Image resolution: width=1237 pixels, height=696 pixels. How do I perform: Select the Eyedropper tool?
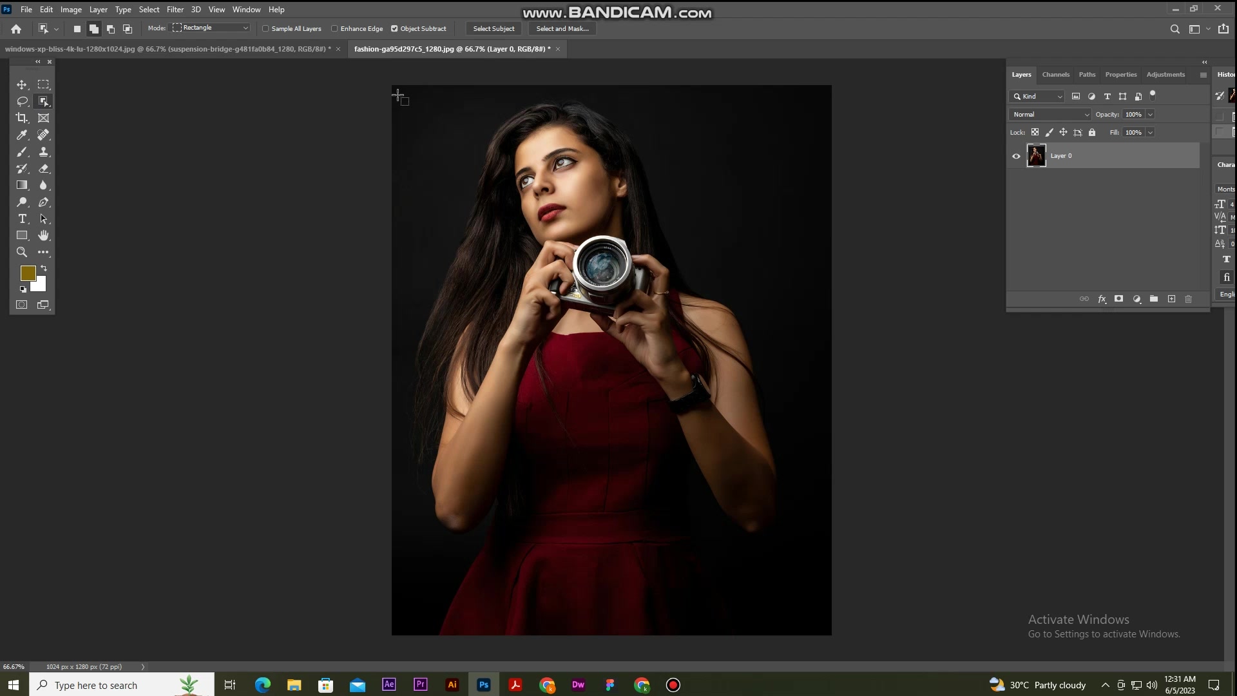(x=22, y=135)
